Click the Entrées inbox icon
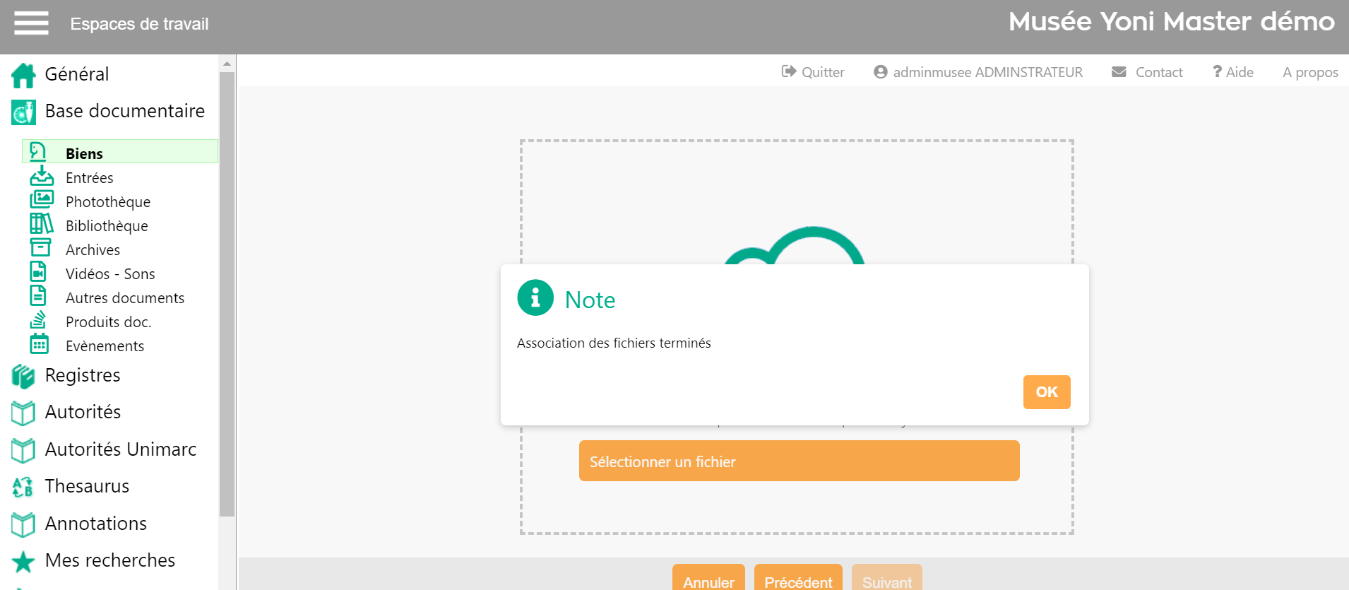Image resolution: width=1349 pixels, height=590 pixels. (x=41, y=176)
